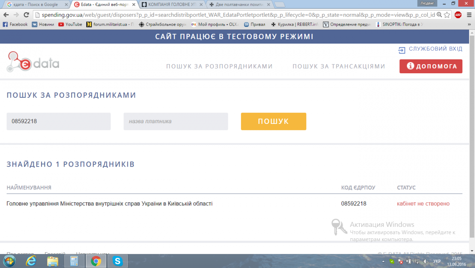Open Calculator from the taskbar
This screenshot has width=475, height=268.
point(74,261)
